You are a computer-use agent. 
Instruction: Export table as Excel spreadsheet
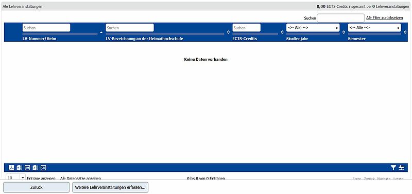click(x=36, y=168)
